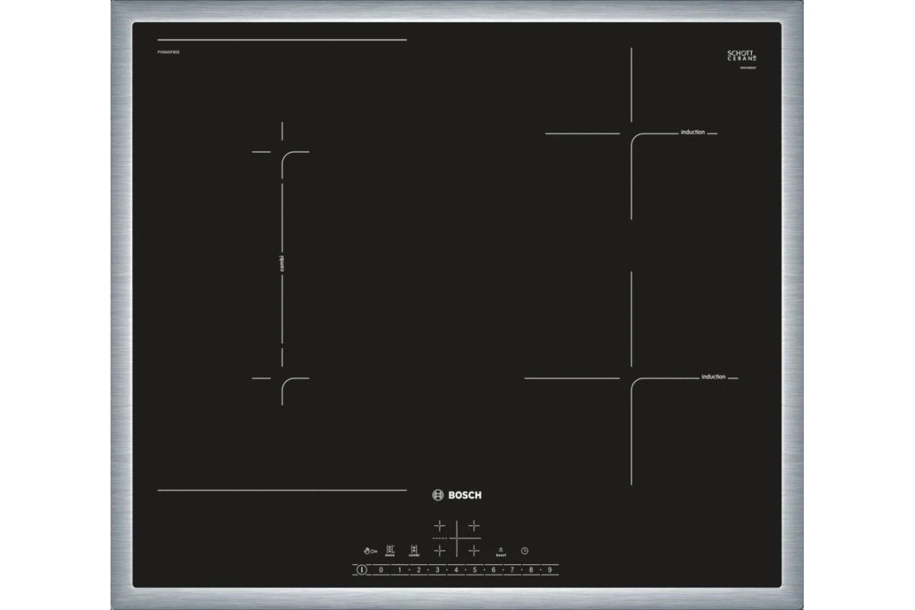Tap the main power on/off symbol
Screen dimensions: 915x610
(x=361, y=570)
